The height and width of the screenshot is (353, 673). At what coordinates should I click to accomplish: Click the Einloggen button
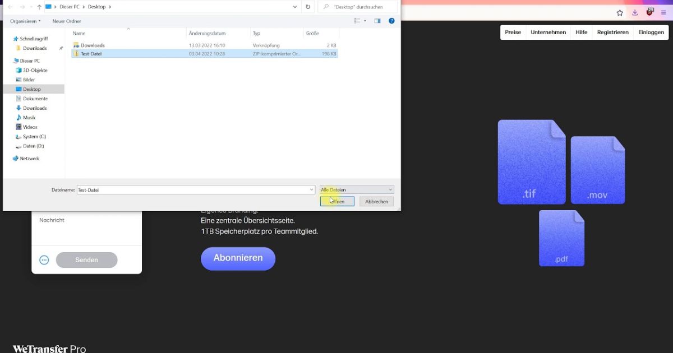point(651,32)
